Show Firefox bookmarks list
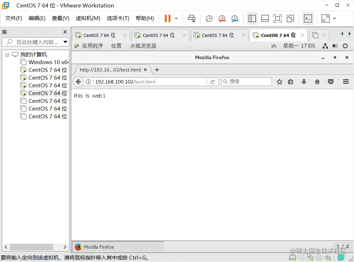 [x=291, y=82]
